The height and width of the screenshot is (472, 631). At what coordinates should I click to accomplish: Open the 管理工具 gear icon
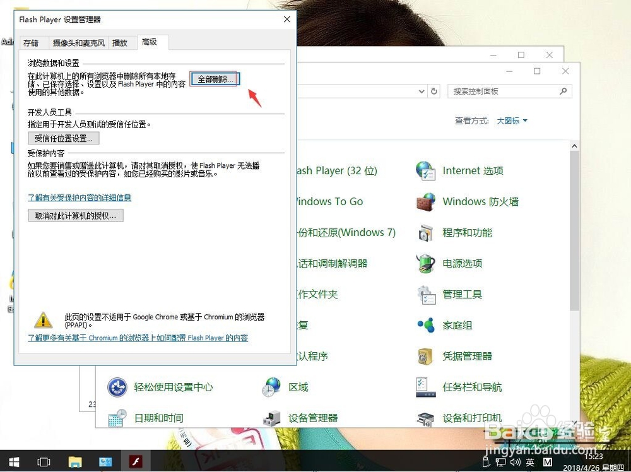pos(426,295)
